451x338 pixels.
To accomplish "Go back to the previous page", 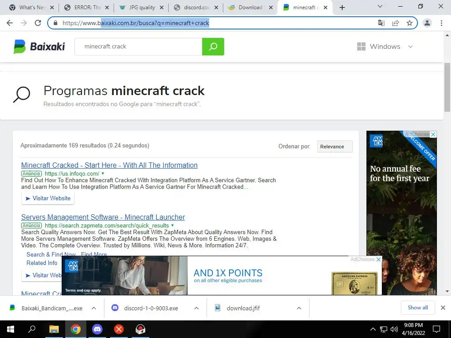I will [10, 23].
